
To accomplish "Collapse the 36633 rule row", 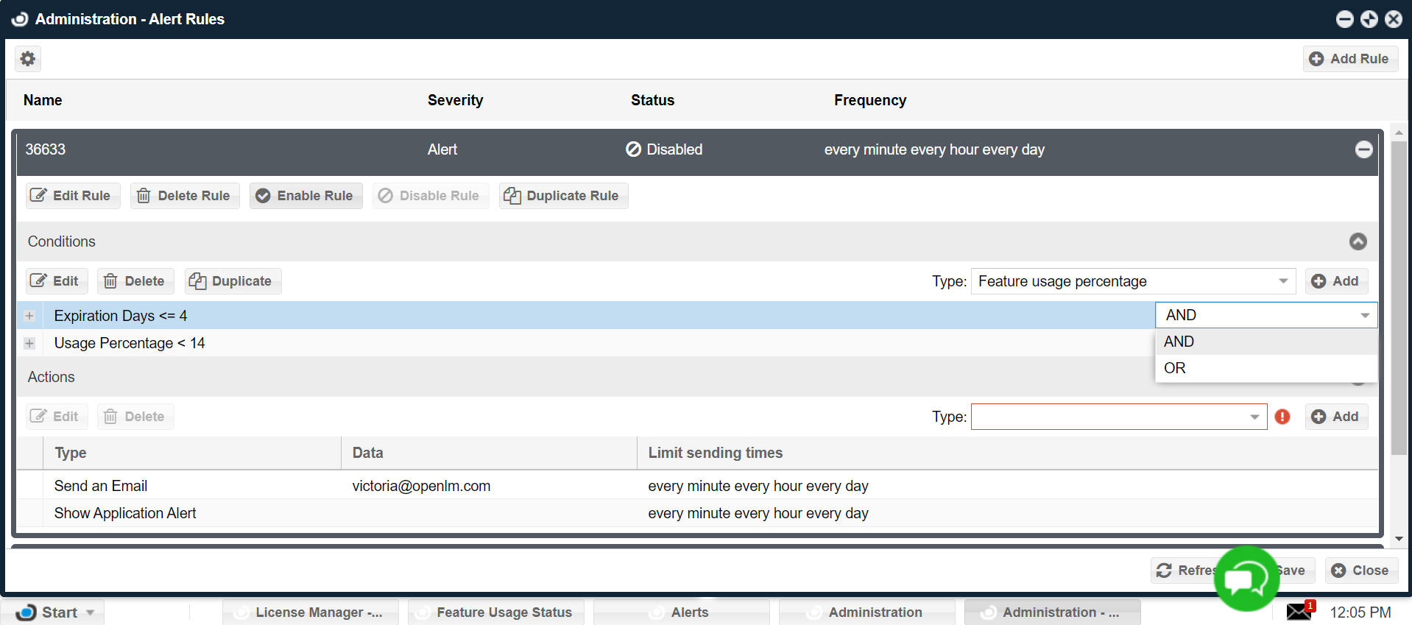I will pyautogui.click(x=1363, y=149).
